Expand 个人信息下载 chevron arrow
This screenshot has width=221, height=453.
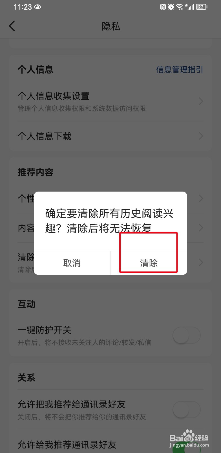coord(201,136)
